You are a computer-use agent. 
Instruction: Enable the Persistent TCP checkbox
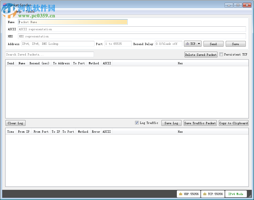click(x=221, y=54)
